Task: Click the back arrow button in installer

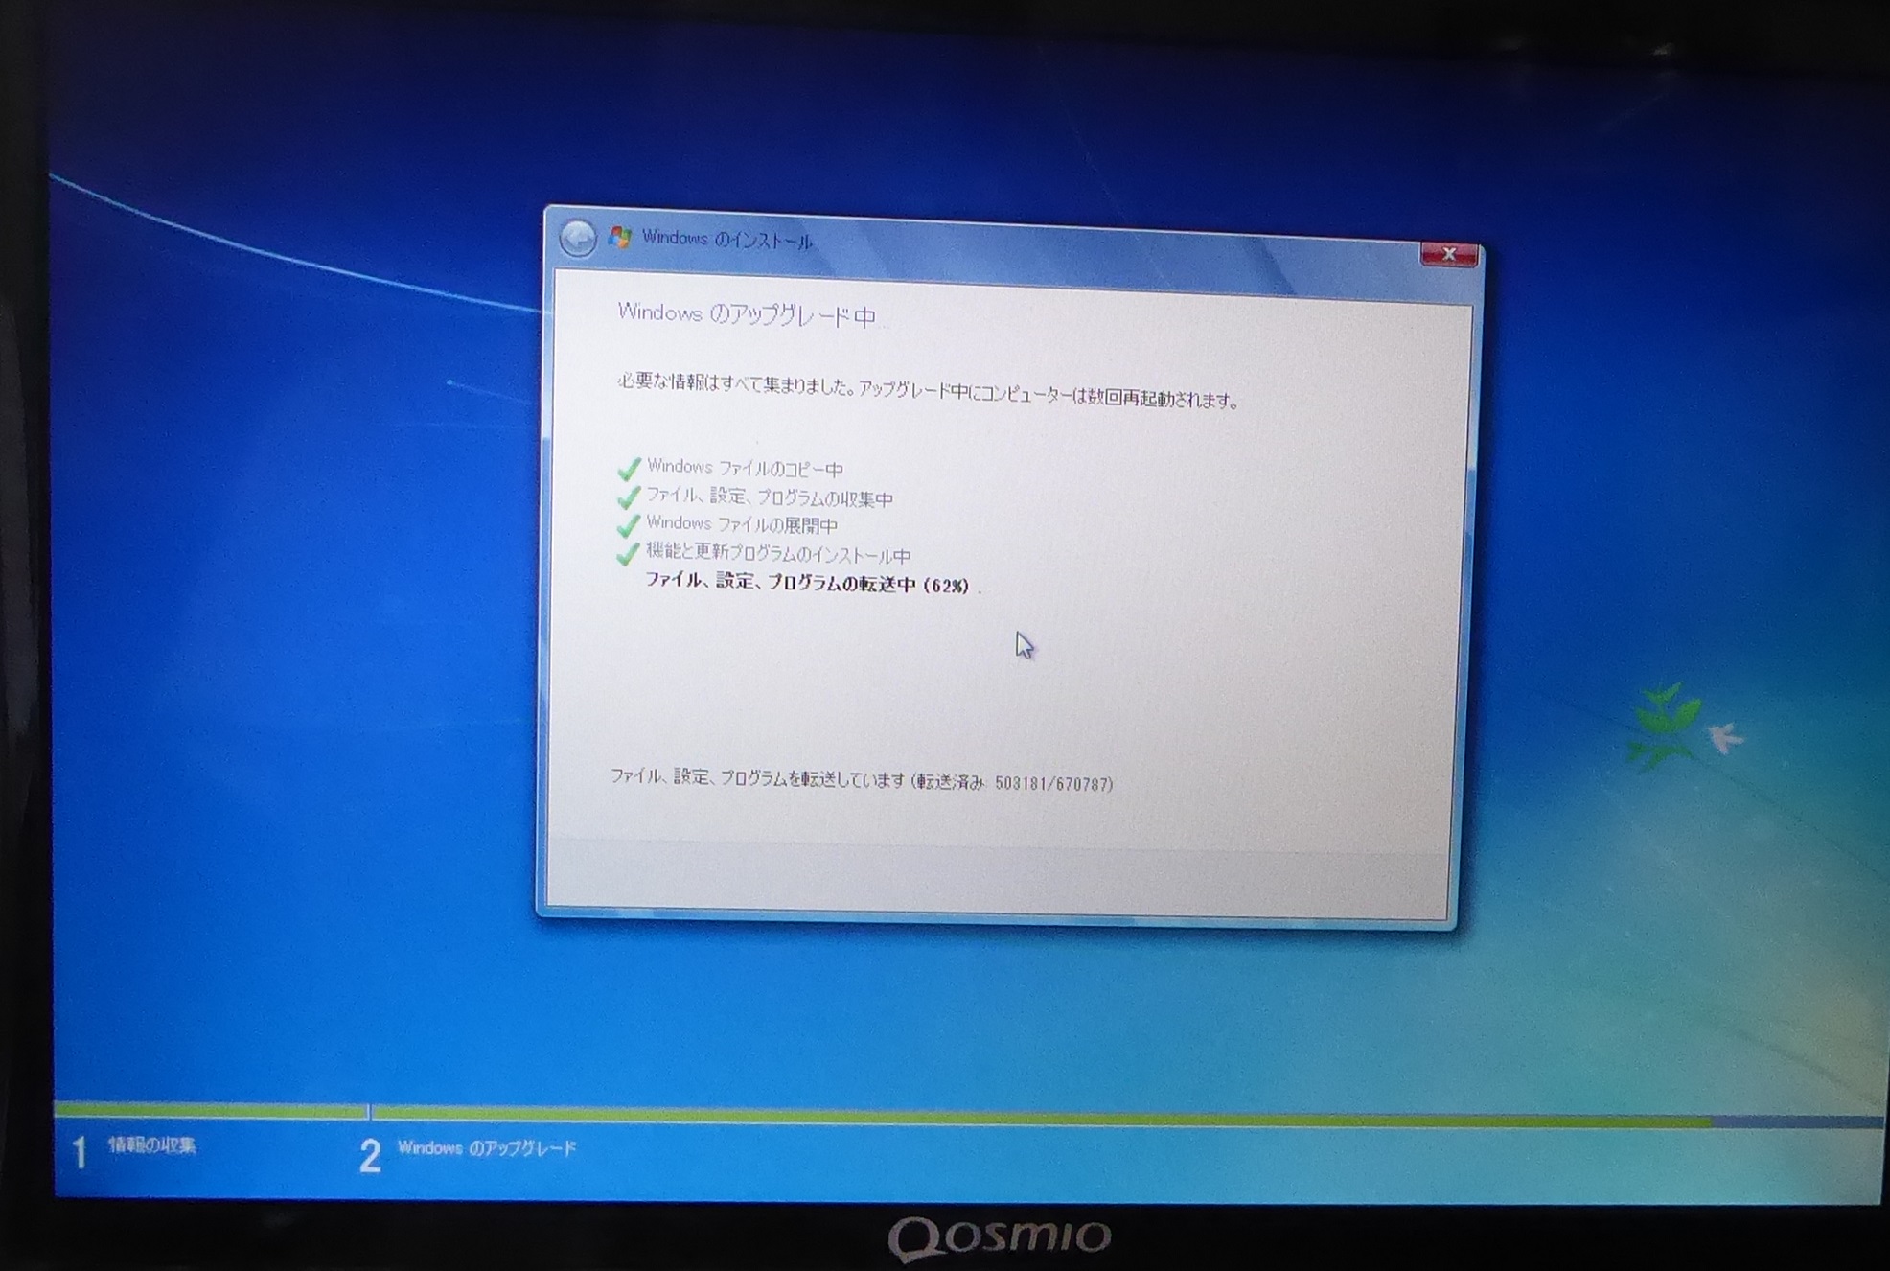Action: [578, 237]
